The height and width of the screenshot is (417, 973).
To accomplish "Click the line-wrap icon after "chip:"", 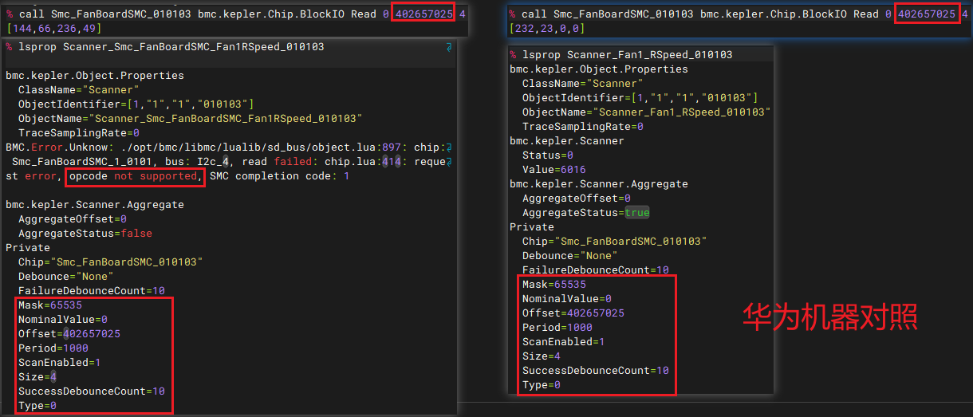I will click(449, 148).
